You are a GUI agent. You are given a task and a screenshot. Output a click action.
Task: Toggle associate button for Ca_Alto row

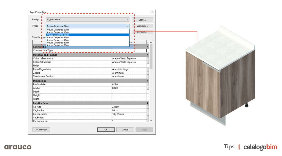coord(148,107)
